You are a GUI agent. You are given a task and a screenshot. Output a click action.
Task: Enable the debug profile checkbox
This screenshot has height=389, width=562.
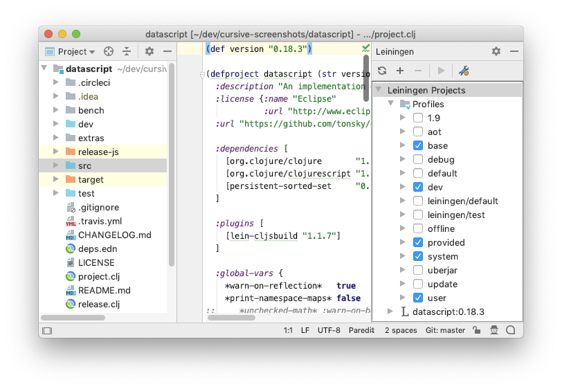coord(418,159)
